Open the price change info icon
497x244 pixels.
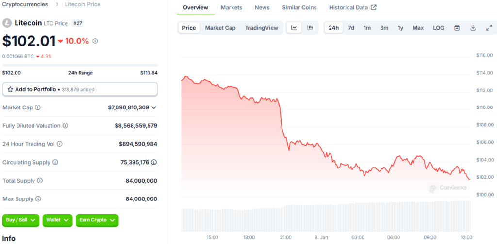(95, 41)
